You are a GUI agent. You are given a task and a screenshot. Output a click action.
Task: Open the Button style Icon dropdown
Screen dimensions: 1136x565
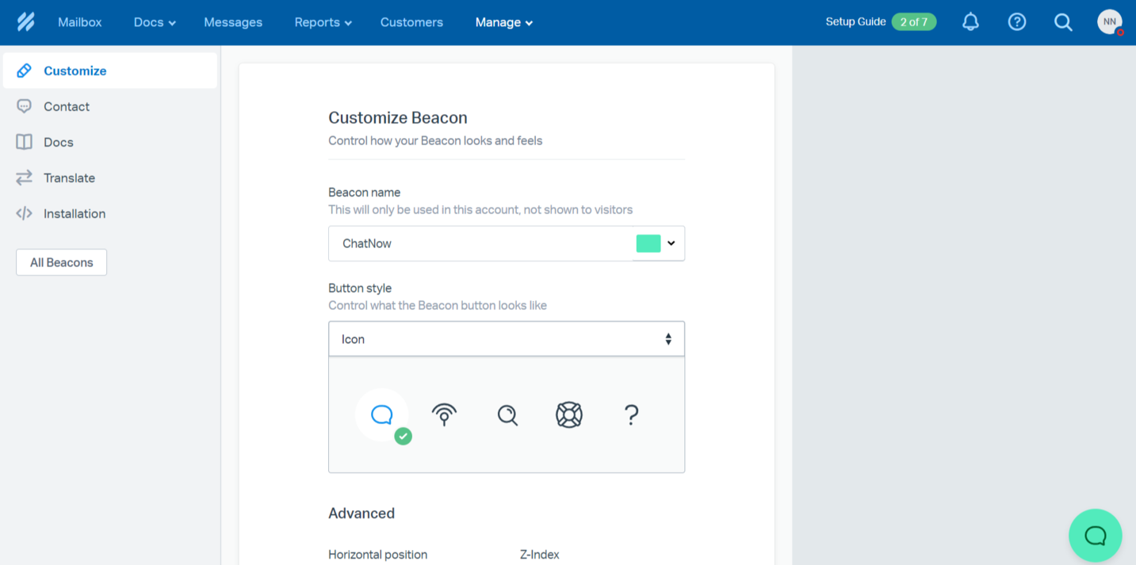tap(507, 339)
